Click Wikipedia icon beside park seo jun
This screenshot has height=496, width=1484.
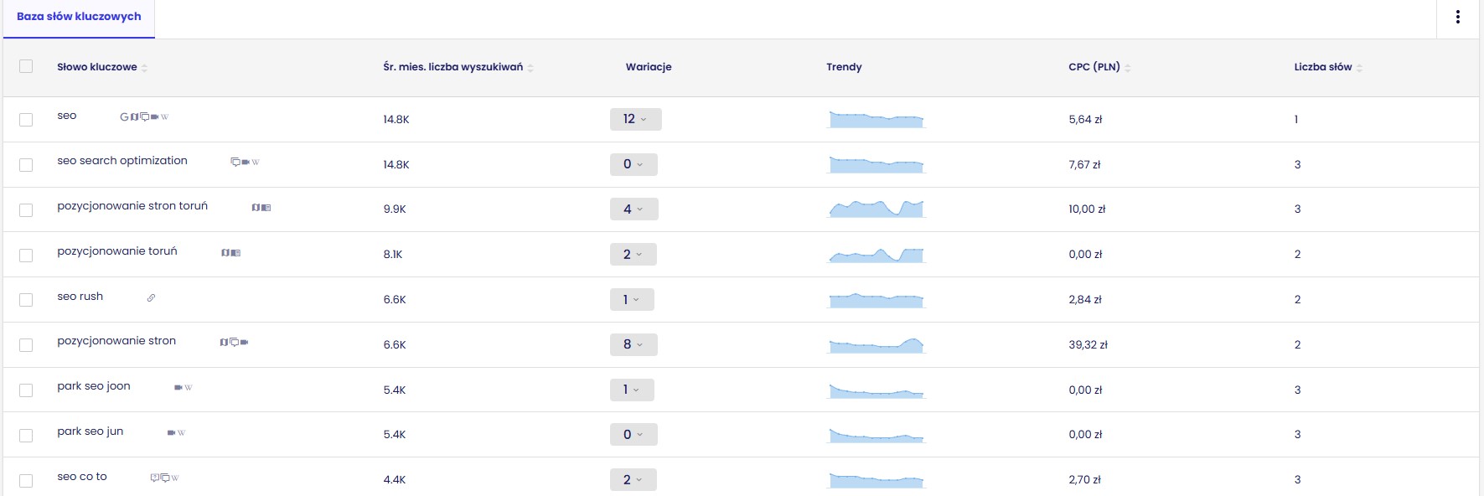coord(181,433)
